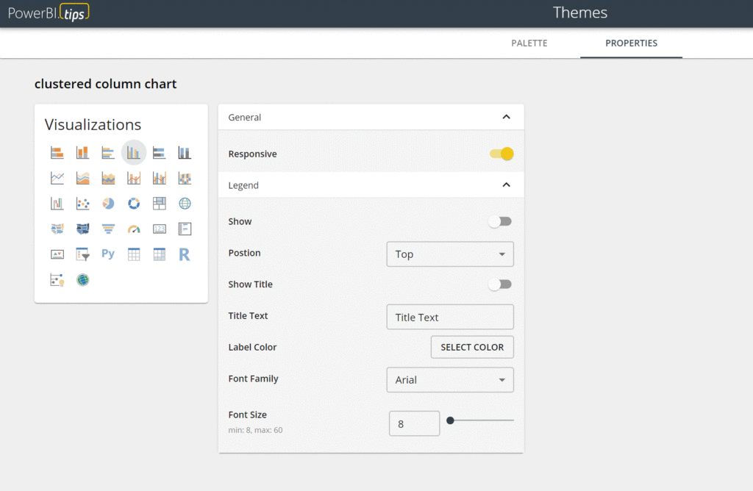
Task: Switch to the PALETTE tab
Action: tap(529, 43)
